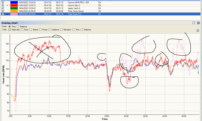Click the average heart rate value 127
The width and height of the screenshot is (202, 121).
tap(99, 14)
